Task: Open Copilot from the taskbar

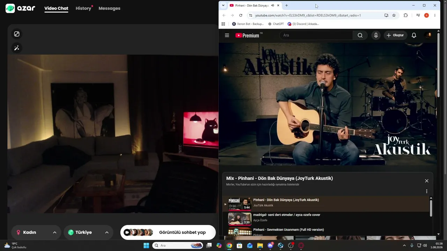Action: click(219, 245)
